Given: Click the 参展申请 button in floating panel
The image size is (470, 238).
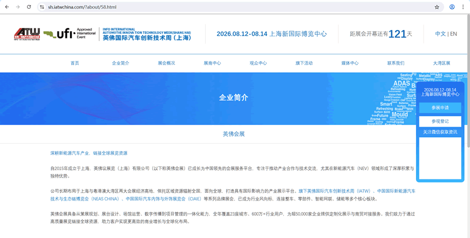Looking at the screenshot, I should [x=439, y=108].
